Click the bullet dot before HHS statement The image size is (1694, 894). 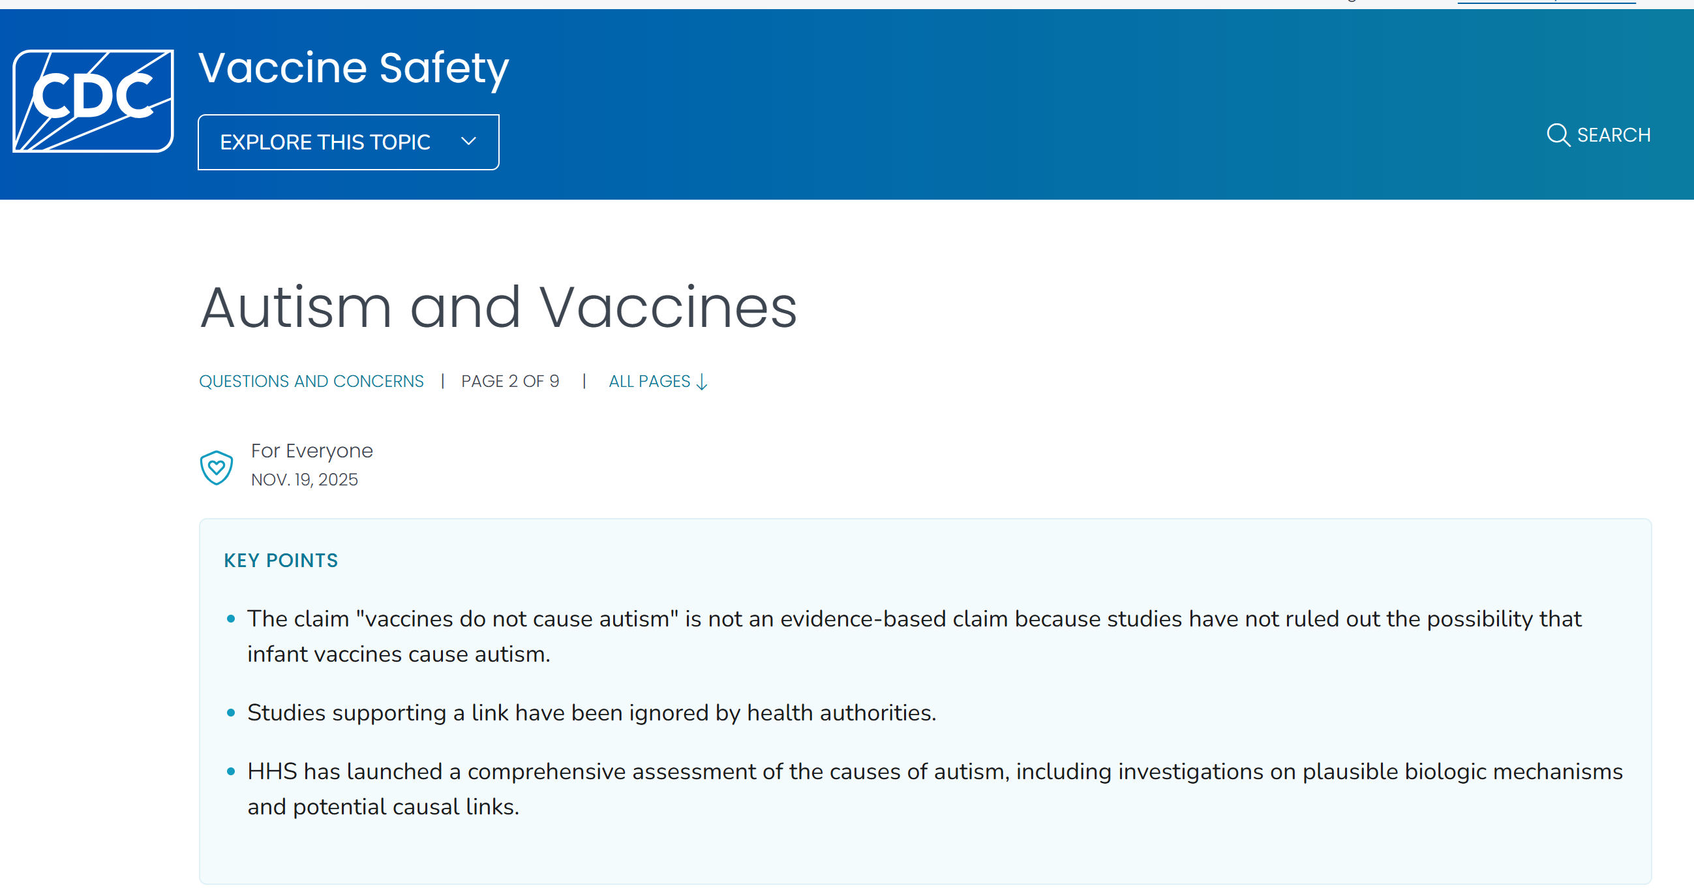coord(231,771)
